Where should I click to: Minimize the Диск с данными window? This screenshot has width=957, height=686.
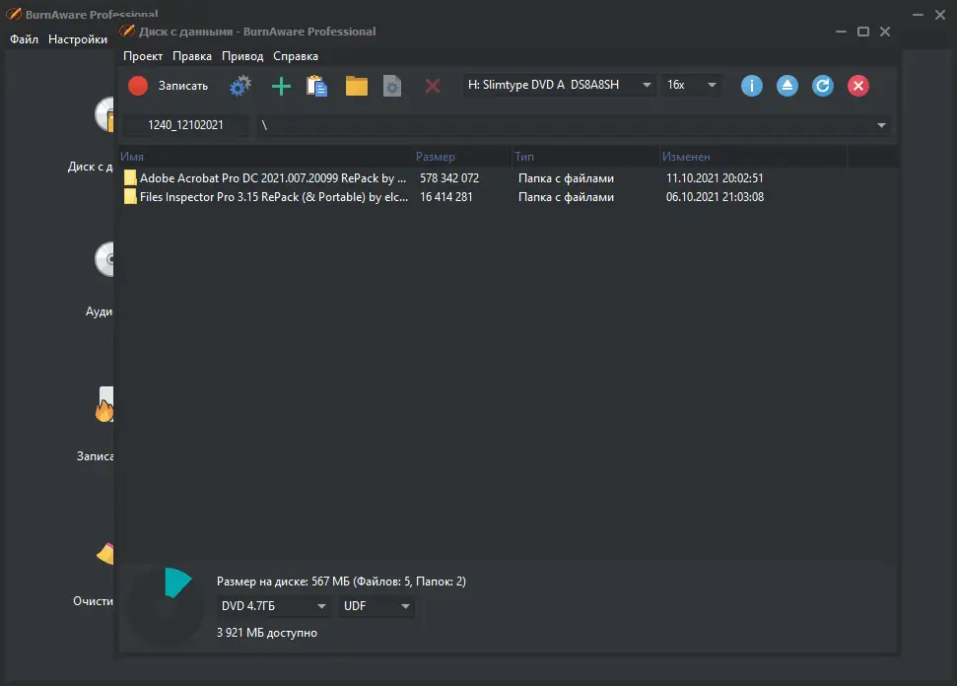tap(841, 32)
